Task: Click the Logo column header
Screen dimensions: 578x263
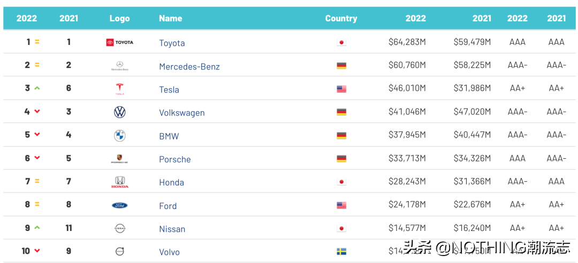Action: click(x=120, y=18)
